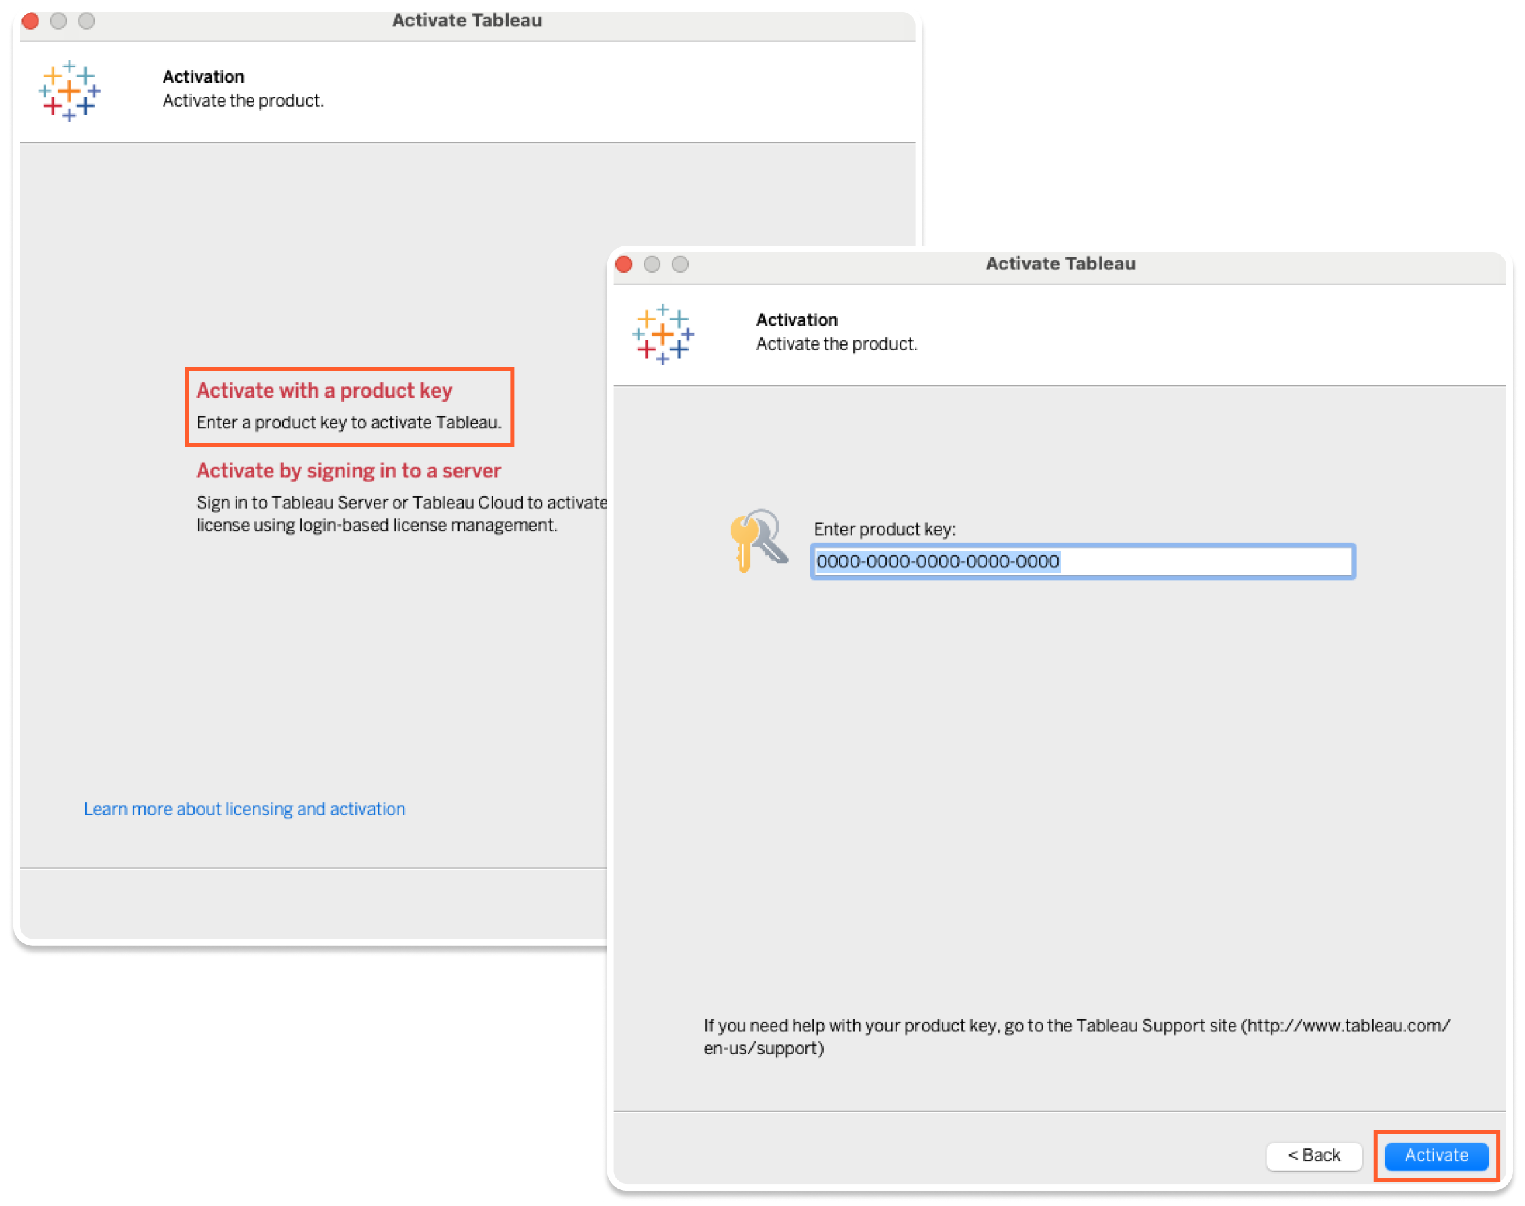Click the Tableau logo in the front window

point(662,334)
